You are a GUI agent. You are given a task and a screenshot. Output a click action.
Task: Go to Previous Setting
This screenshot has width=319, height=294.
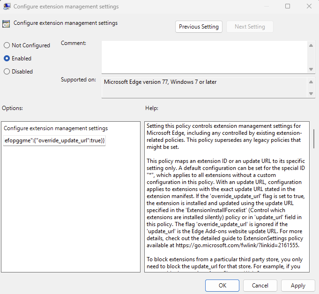click(x=199, y=27)
